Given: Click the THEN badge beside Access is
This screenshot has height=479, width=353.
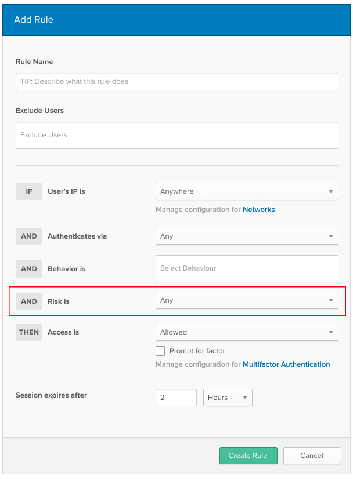Looking at the screenshot, I should pyautogui.click(x=29, y=332).
